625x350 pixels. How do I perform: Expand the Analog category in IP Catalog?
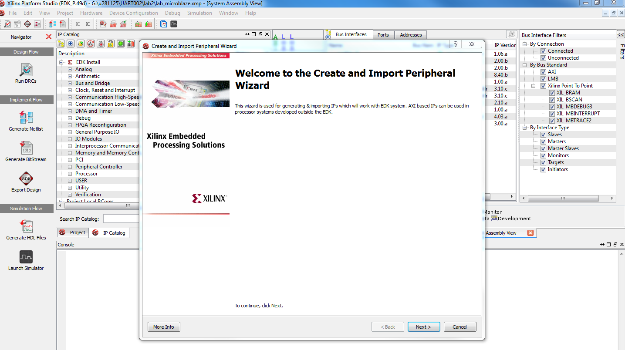click(70, 69)
